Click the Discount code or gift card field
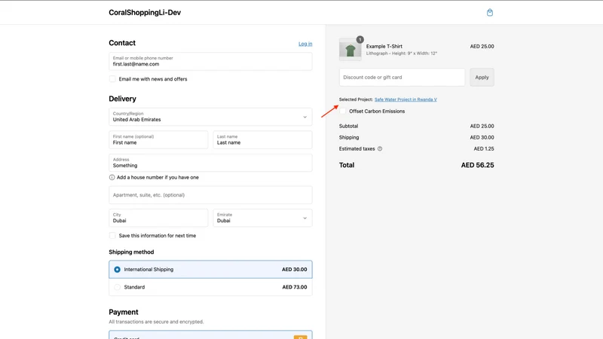The width and height of the screenshot is (603, 339). coord(402,78)
